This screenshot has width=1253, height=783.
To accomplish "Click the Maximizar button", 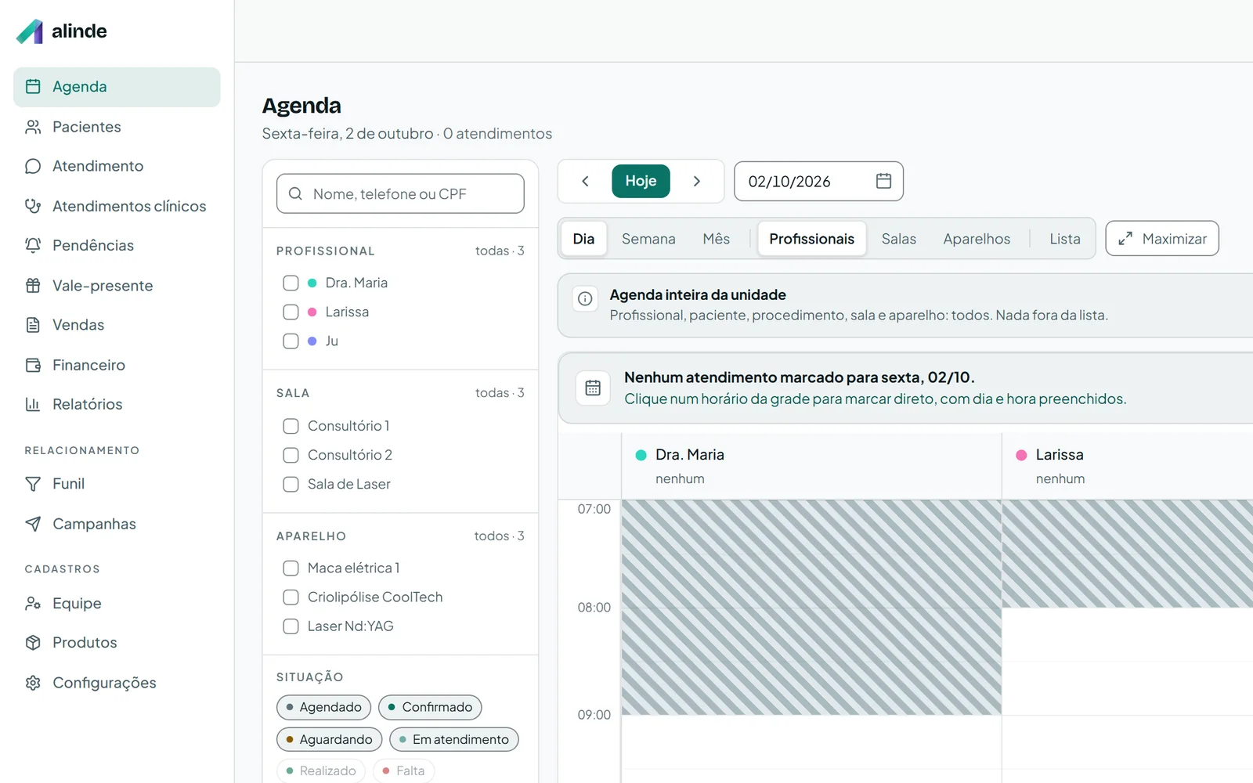I will (x=1162, y=239).
